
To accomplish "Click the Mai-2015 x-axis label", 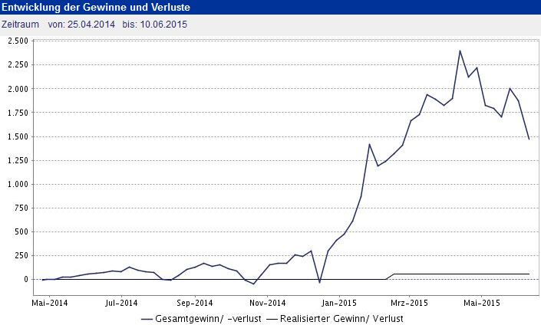I will click(482, 303).
